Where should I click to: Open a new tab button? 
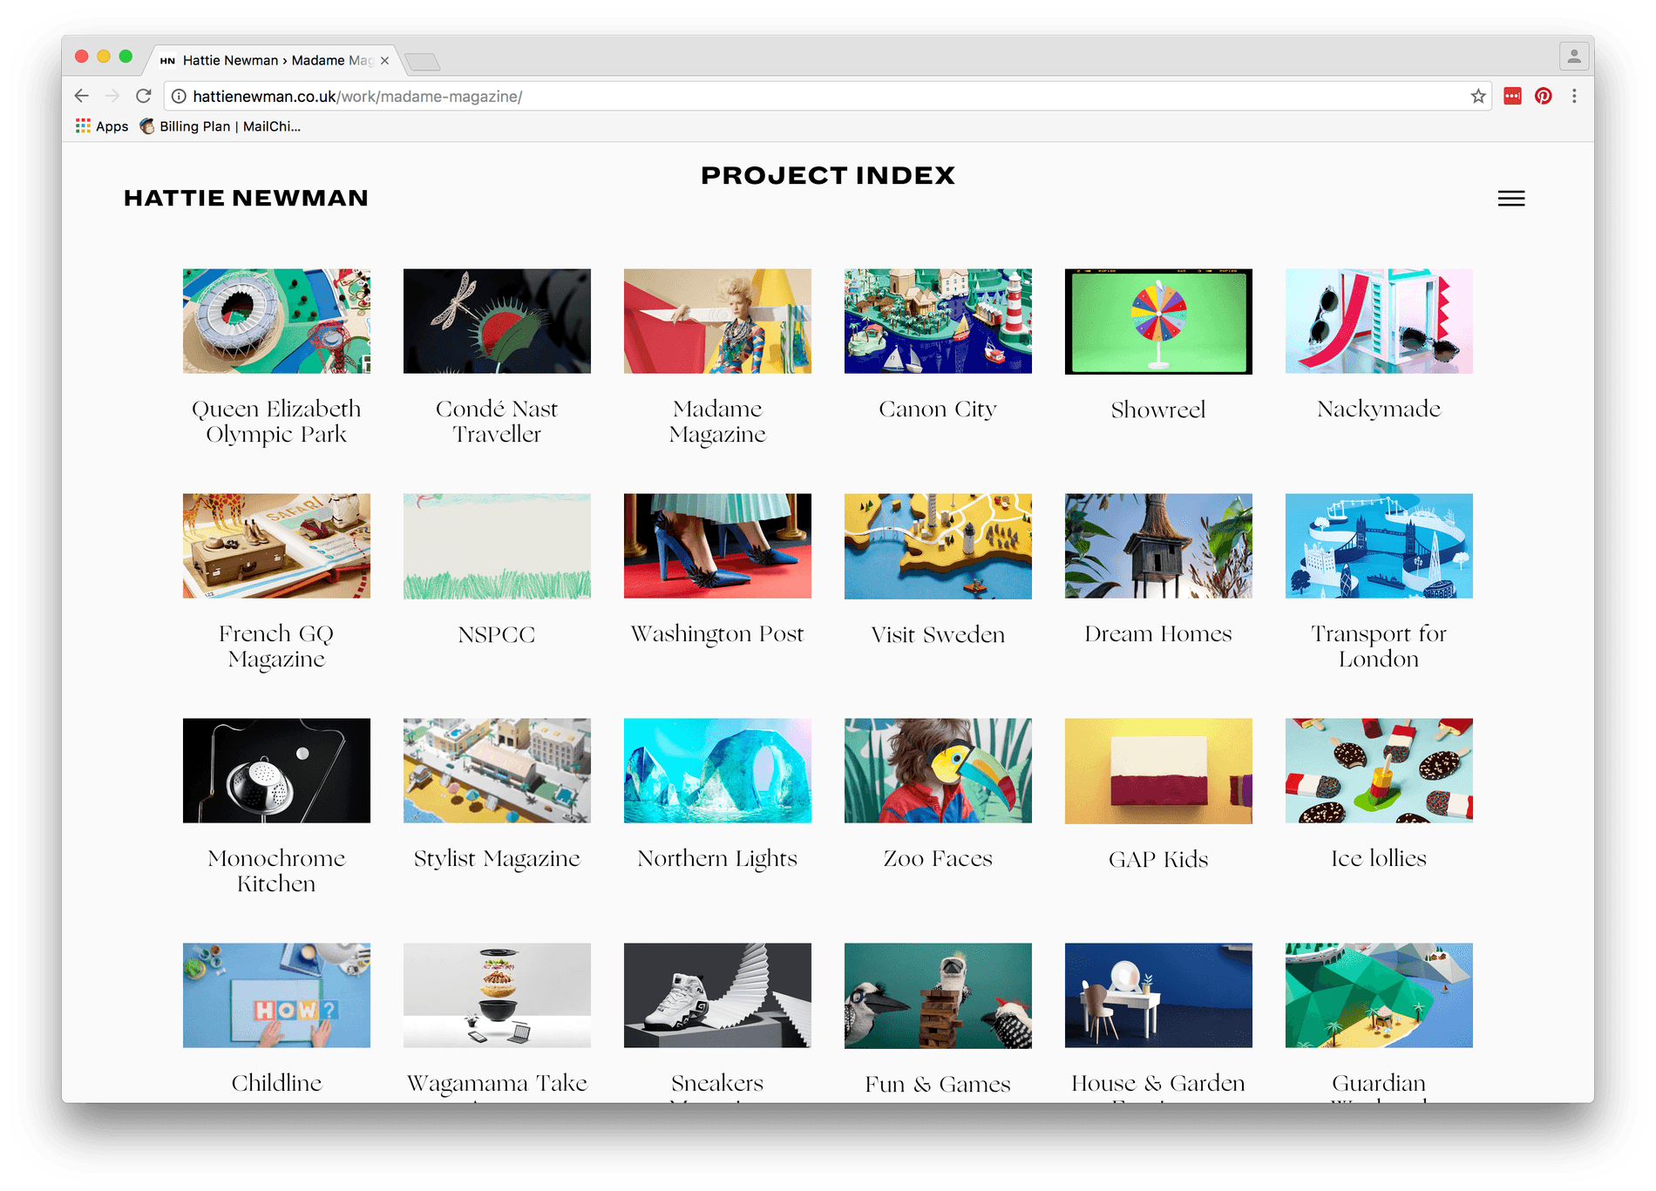click(423, 61)
